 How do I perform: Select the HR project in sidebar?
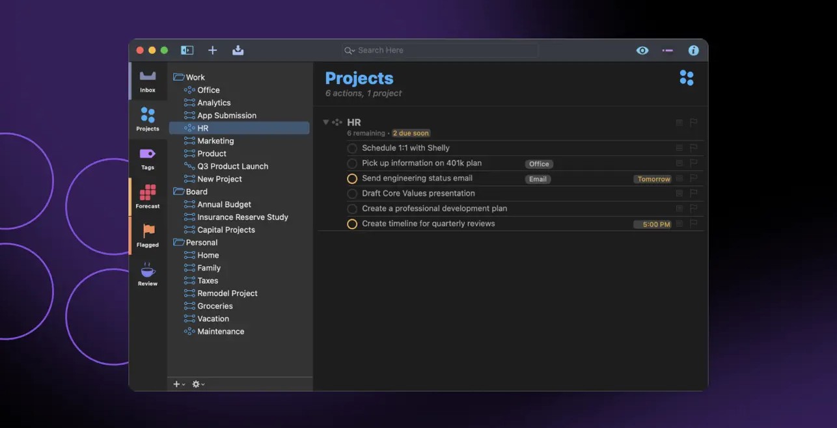click(x=239, y=128)
